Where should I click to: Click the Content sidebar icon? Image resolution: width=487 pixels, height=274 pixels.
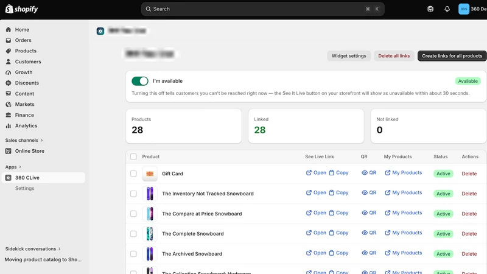[9, 94]
